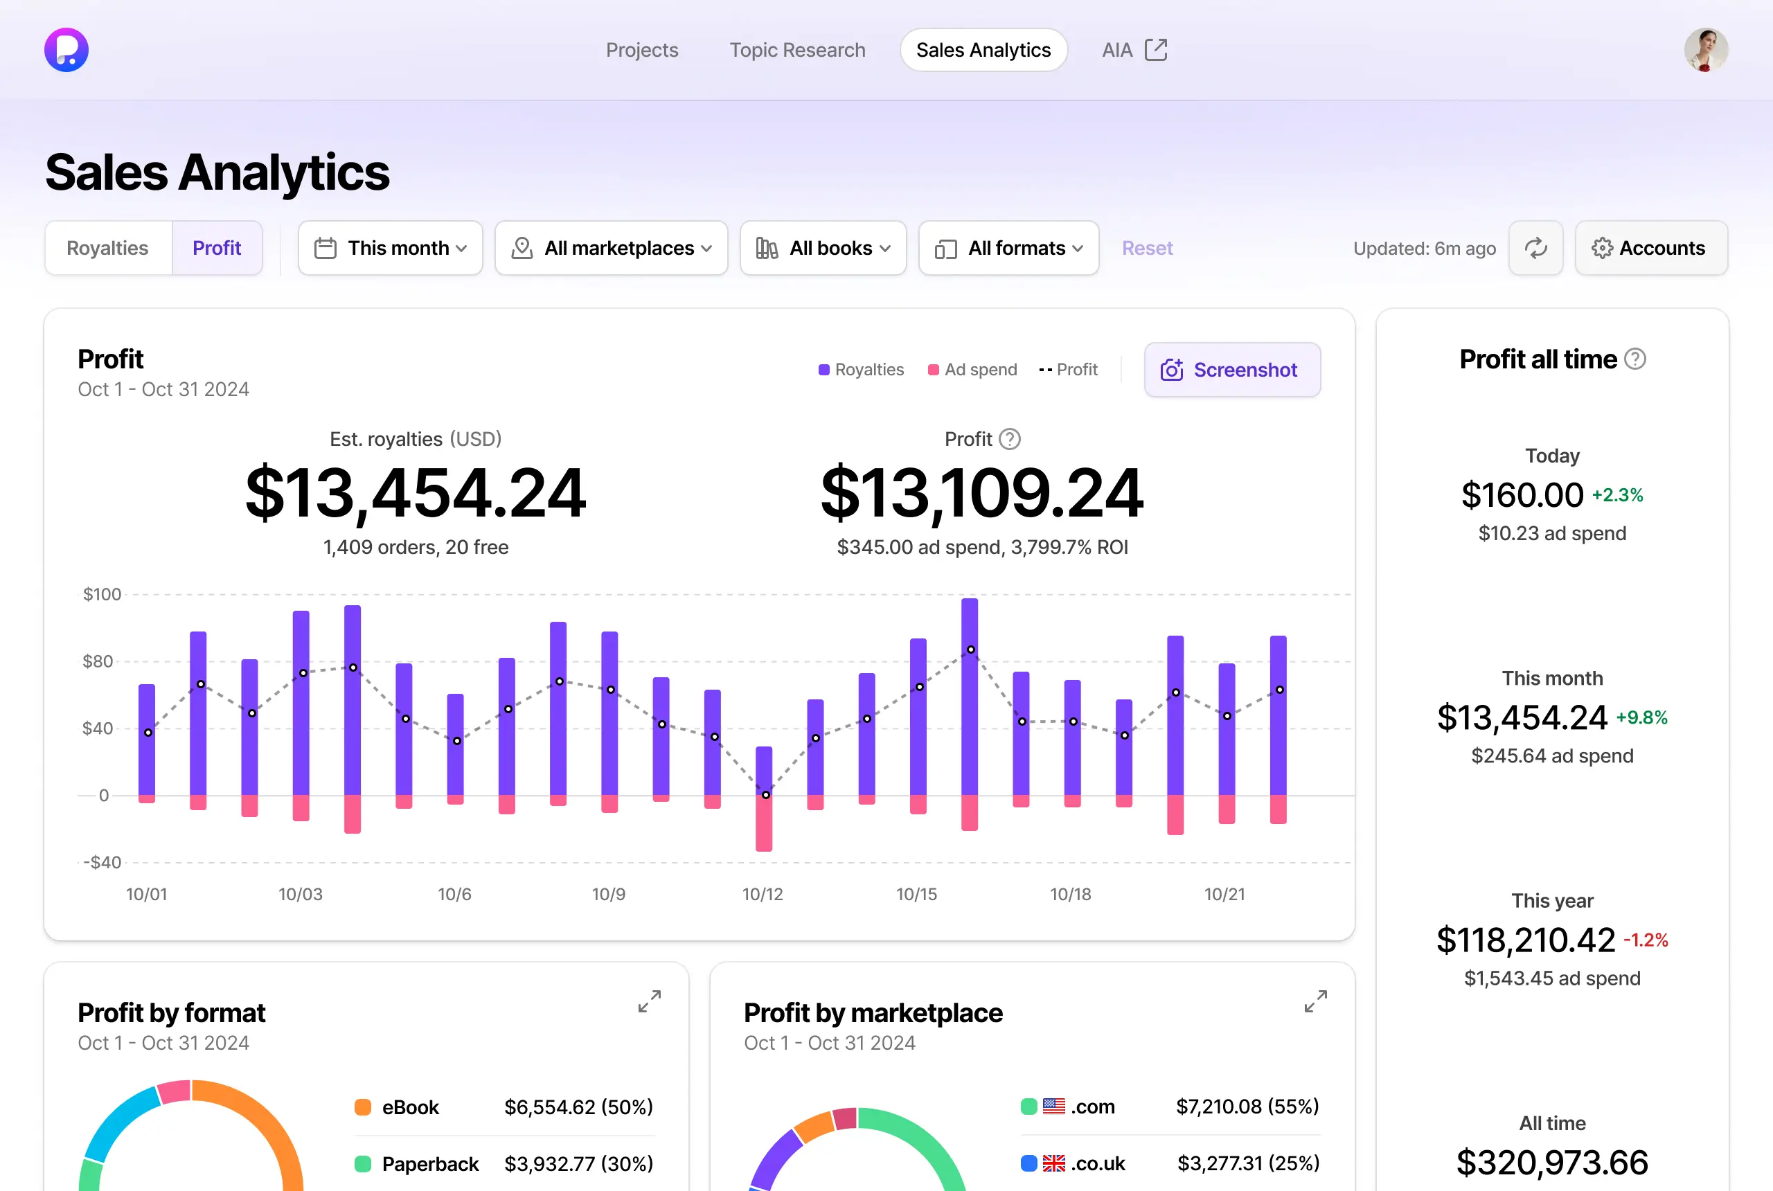Image resolution: width=1773 pixels, height=1191 pixels.
Task: Click the $13,454.24 est. royalties value
Action: click(x=416, y=494)
